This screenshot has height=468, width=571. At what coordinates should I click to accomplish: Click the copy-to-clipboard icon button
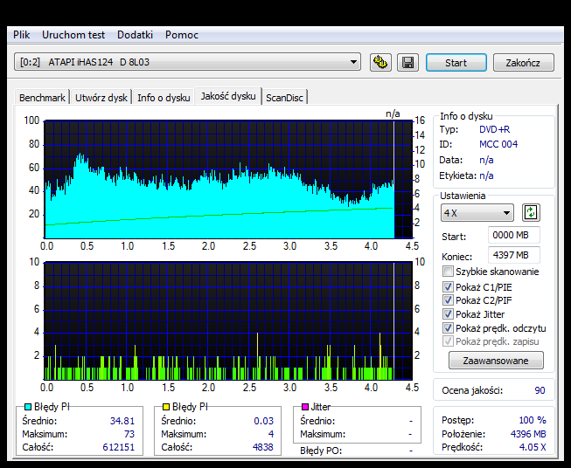point(380,63)
